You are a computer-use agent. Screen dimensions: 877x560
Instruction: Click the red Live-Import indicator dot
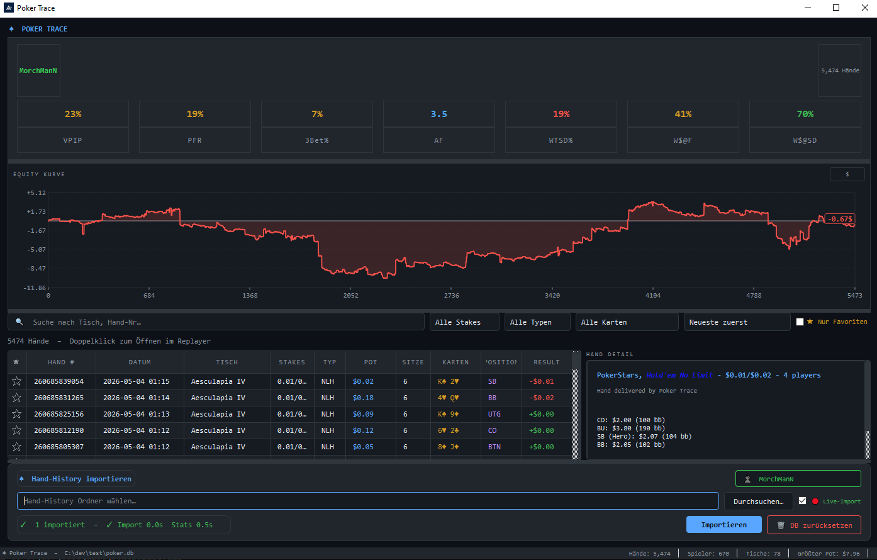pyautogui.click(x=815, y=501)
